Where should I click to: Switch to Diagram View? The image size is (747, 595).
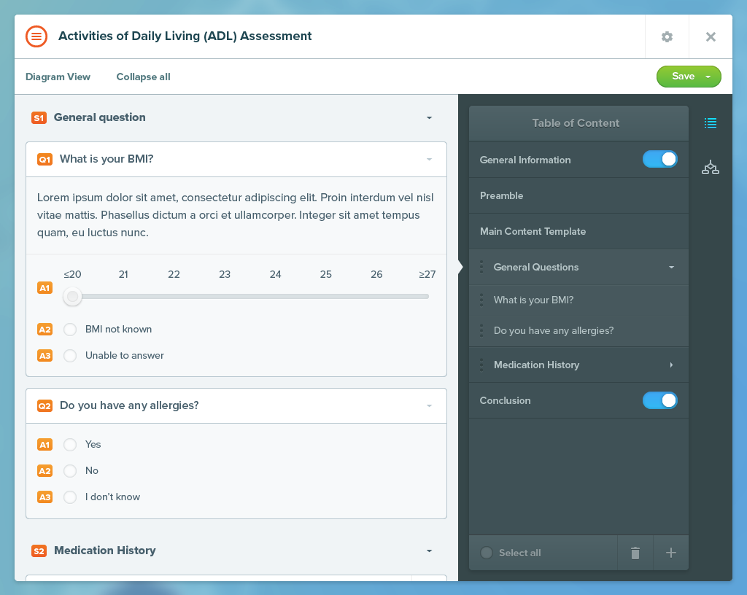tap(58, 77)
